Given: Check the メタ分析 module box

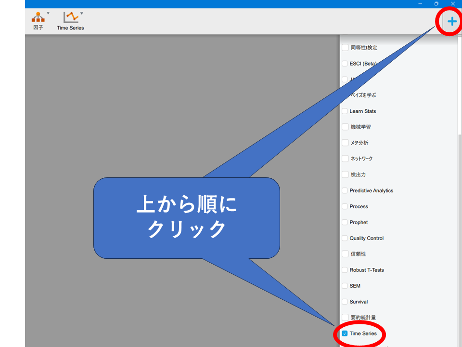Looking at the screenshot, I should pos(345,143).
